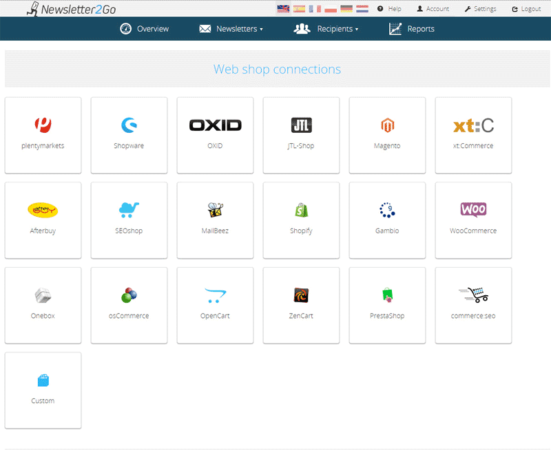Choose the OXID web shop connection
Viewport: 551px width, 450px height.
point(215,135)
